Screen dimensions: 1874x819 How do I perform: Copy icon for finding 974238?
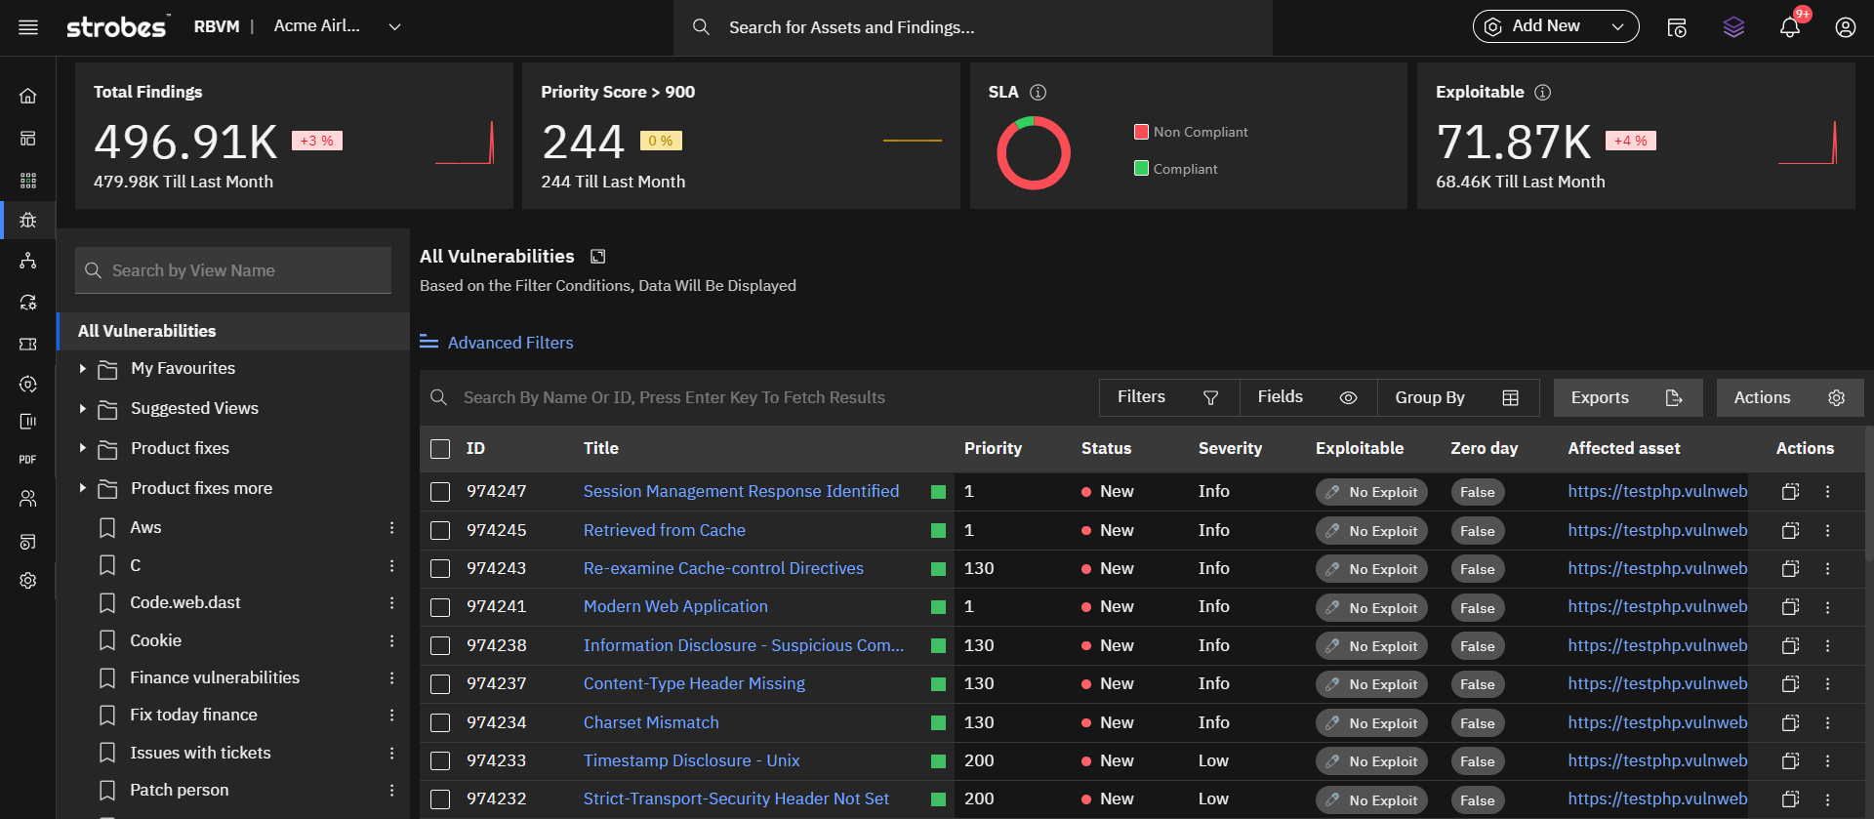[1790, 646]
